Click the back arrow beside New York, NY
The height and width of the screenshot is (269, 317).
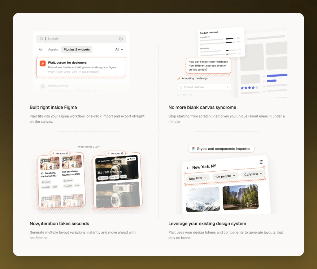pyautogui.click(x=188, y=168)
